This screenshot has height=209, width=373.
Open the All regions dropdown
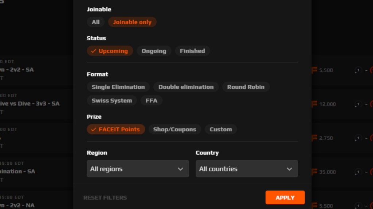click(x=138, y=169)
